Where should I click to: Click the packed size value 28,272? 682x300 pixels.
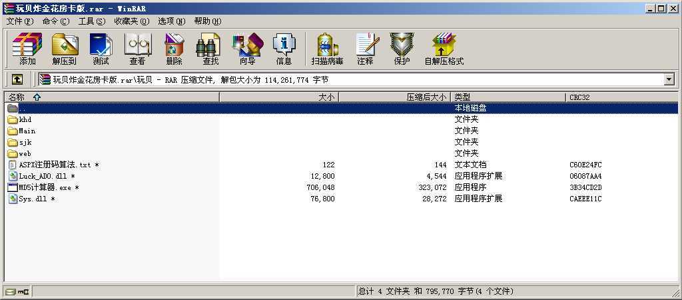434,199
